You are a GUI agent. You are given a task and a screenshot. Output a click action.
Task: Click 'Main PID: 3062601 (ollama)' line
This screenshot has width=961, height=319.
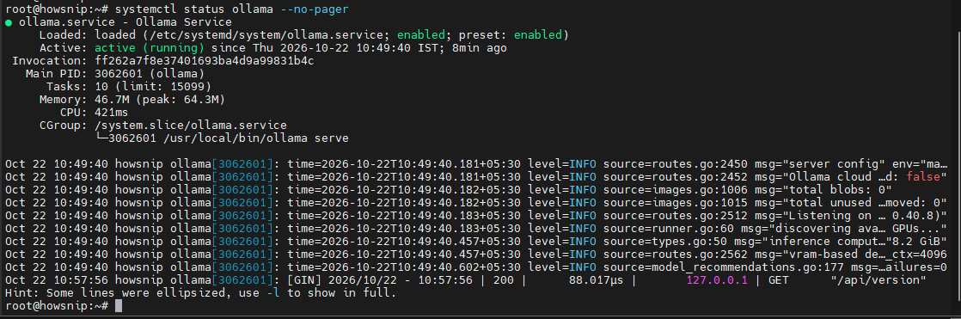(114, 74)
